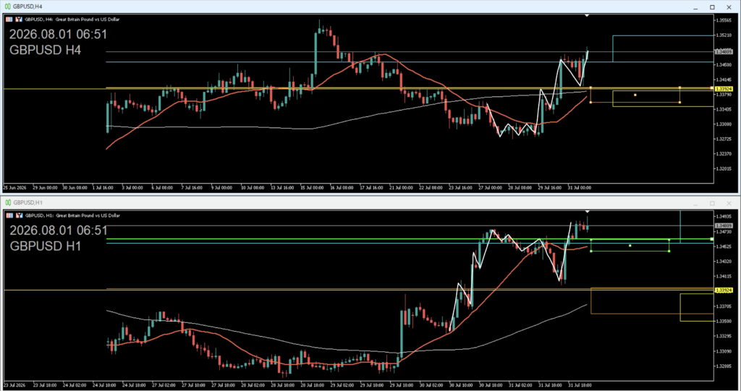
Task: Select the bottom-left corner handle of green H1 rectangle
Action: click(x=591, y=252)
